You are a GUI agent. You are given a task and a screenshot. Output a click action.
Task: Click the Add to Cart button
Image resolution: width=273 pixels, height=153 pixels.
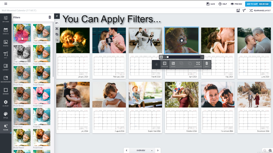257,4
